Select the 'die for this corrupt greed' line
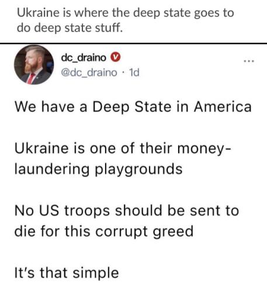The image size is (267, 293). point(104,231)
